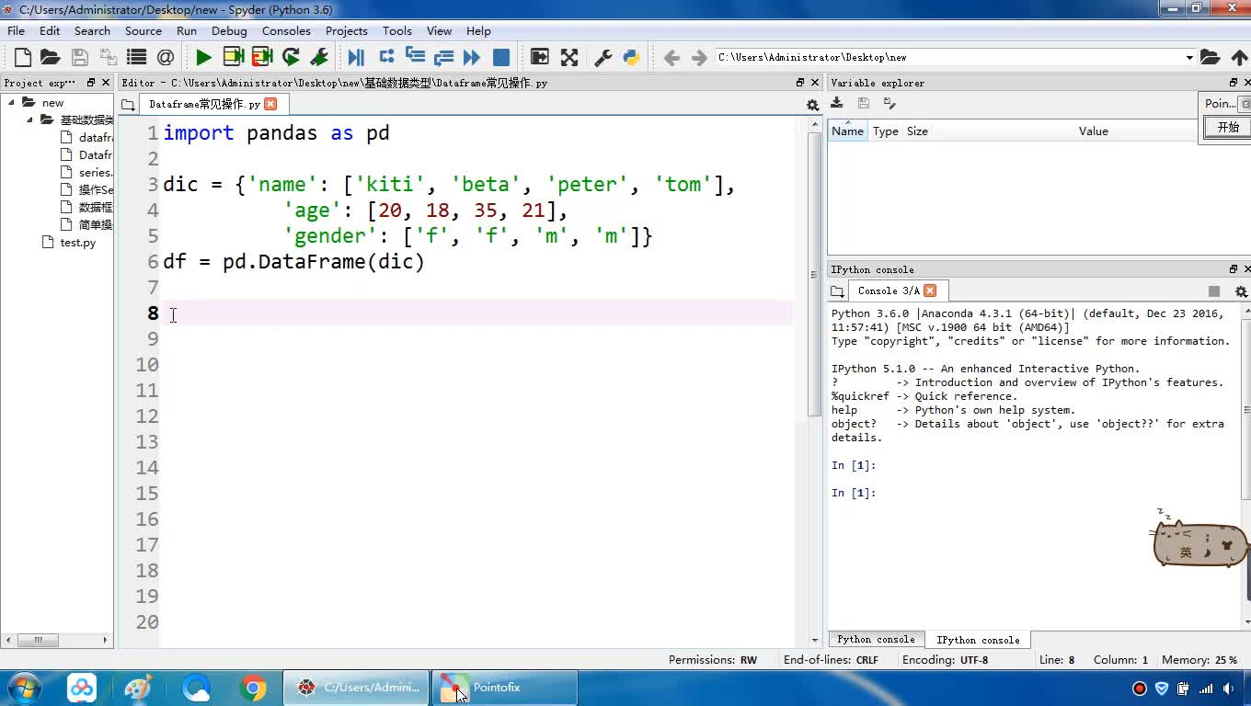Screen dimensions: 1251x706
Task: Open the PYTHONPATH manager Python icon
Action: click(631, 57)
